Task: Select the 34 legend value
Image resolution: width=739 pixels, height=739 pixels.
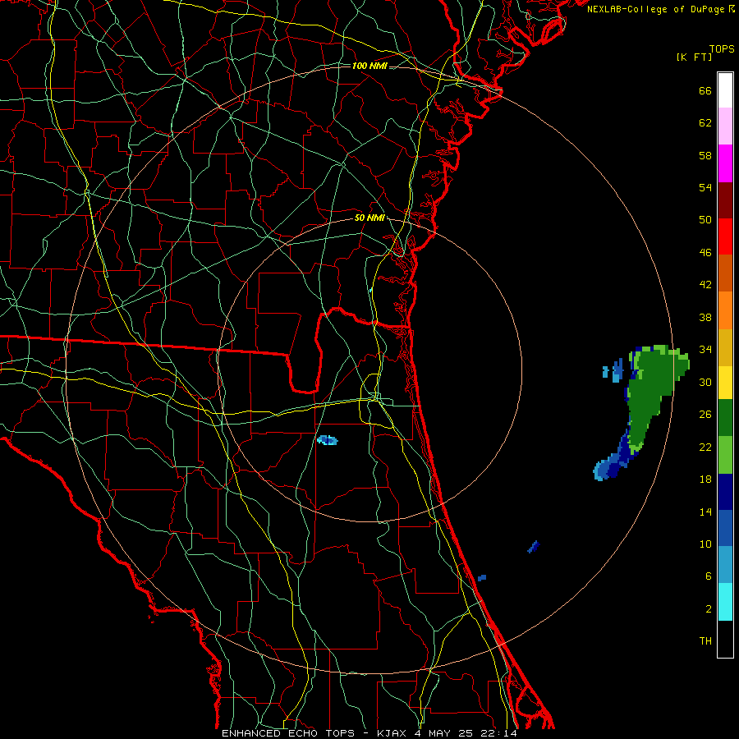Action: click(x=705, y=349)
